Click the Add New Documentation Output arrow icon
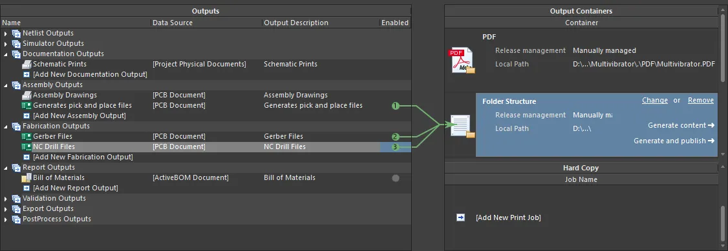 27,75
